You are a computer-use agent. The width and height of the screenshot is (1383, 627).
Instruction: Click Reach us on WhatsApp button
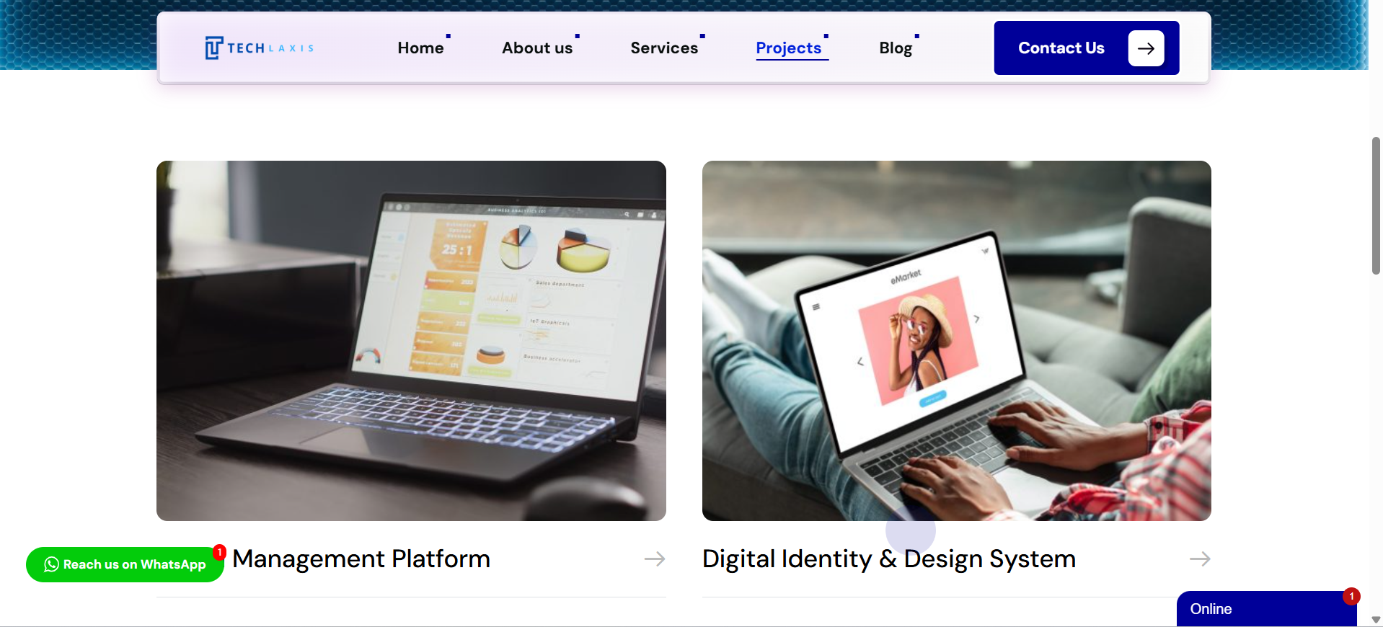coord(125,564)
